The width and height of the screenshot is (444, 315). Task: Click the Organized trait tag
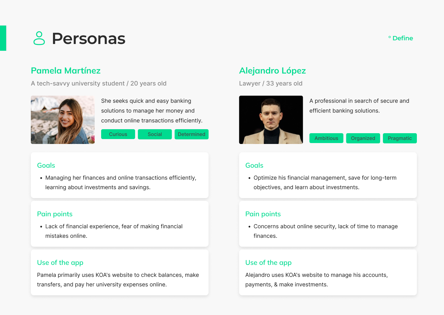coord(363,138)
